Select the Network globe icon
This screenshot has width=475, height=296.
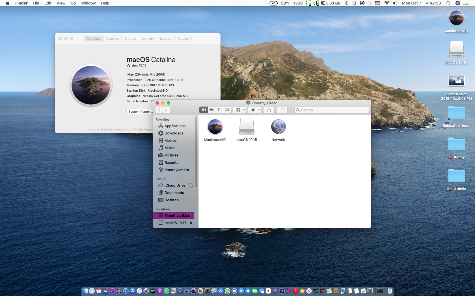tap(278, 127)
